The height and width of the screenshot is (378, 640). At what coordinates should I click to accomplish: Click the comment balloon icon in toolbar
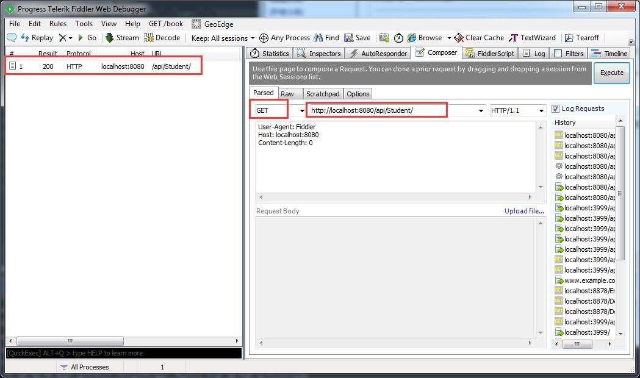coord(12,38)
